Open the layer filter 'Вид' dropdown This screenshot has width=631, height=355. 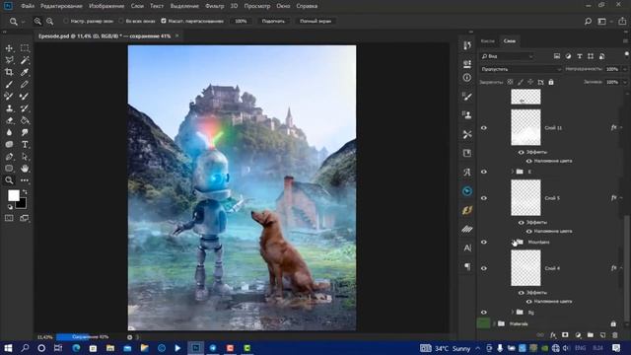tap(507, 56)
